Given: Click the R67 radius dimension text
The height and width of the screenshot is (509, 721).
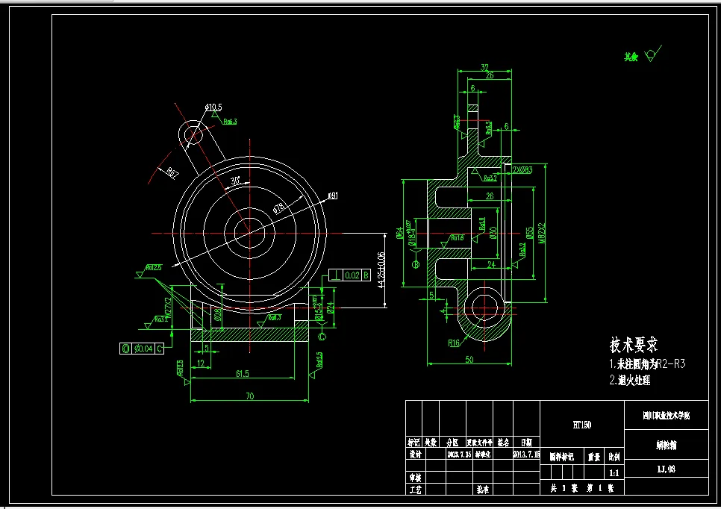Looking at the screenshot, I should coord(172,173).
